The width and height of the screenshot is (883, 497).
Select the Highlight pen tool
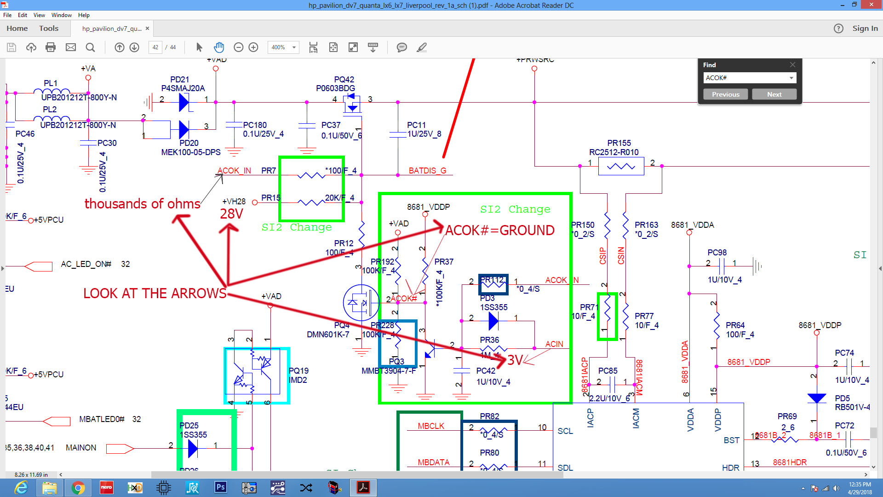(x=421, y=47)
